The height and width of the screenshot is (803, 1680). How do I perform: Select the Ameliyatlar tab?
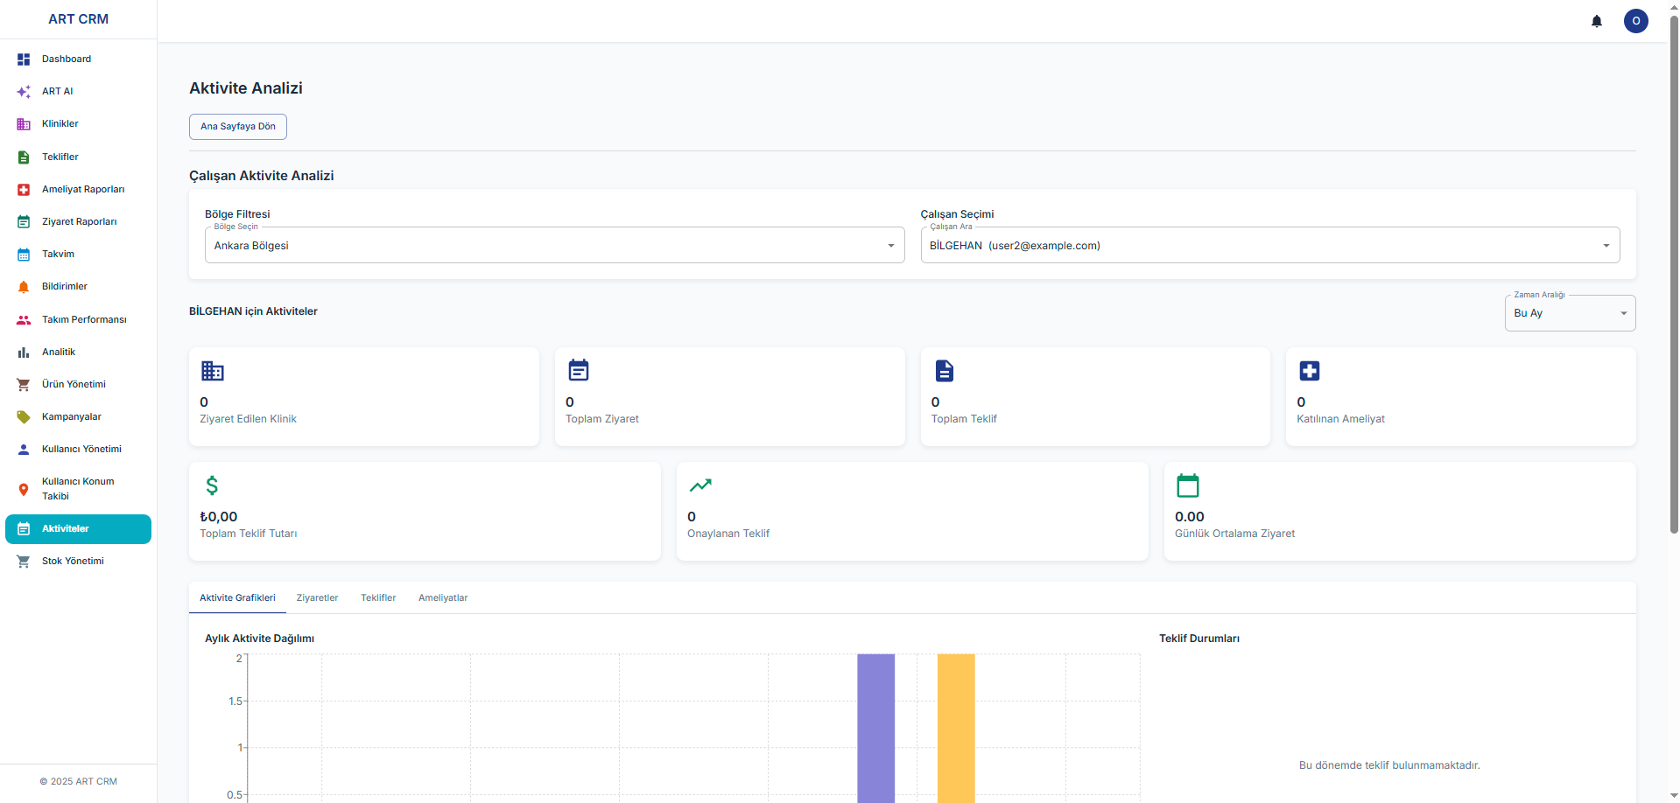click(x=443, y=598)
